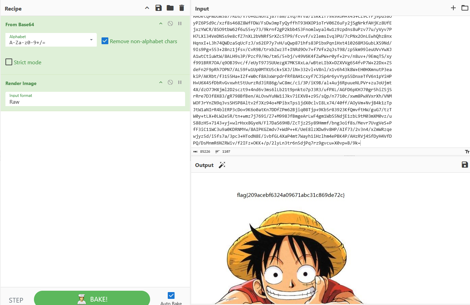Screen dimensions: 470x305
Task: Add a new input tab
Action: point(453,8)
